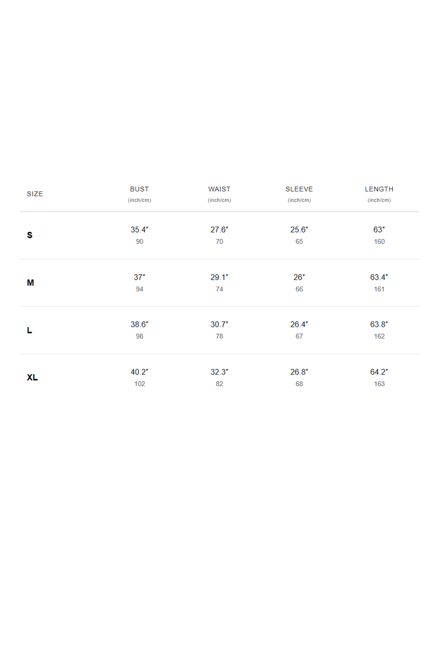The width and height of the screenshot is (438, 658).
Task: Click the 30.7" waist value for L
Action: (x=219, y=325)
